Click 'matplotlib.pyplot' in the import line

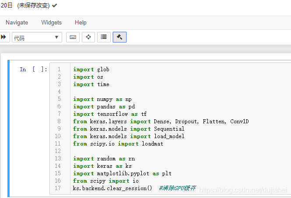(123, 174)
